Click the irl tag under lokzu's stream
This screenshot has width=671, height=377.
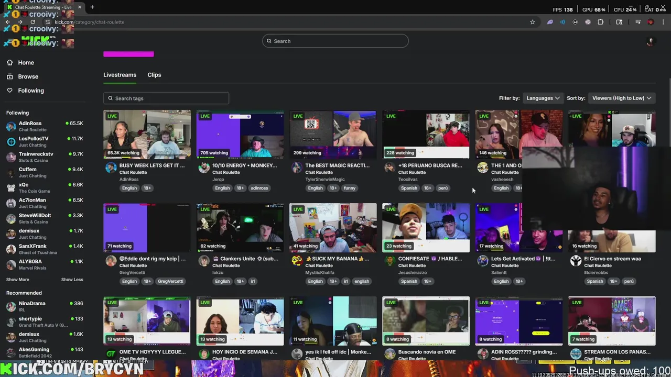point(253,281)
